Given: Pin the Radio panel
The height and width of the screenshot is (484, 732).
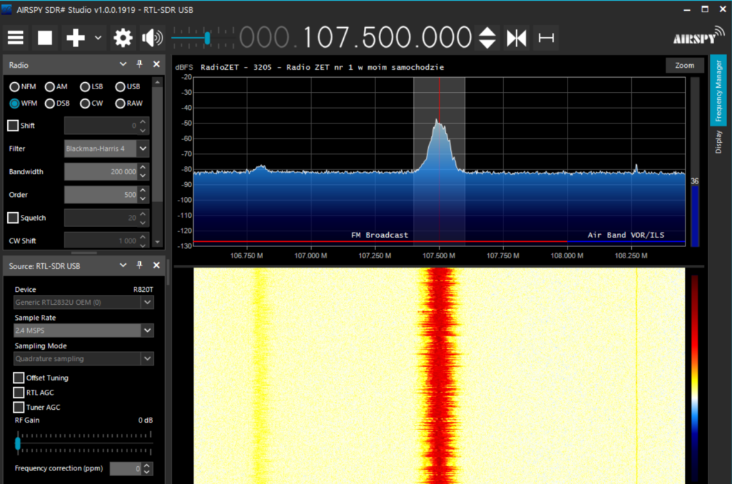Looking at the screenshot, I should 140,64.
